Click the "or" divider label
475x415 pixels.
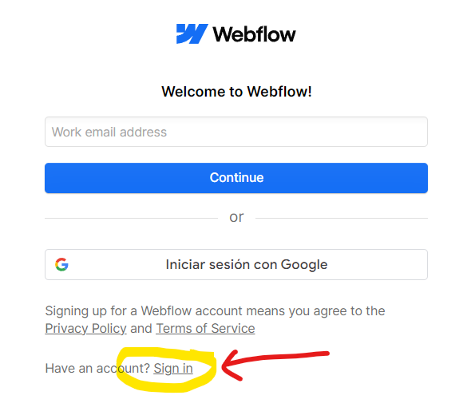point(236,217)
